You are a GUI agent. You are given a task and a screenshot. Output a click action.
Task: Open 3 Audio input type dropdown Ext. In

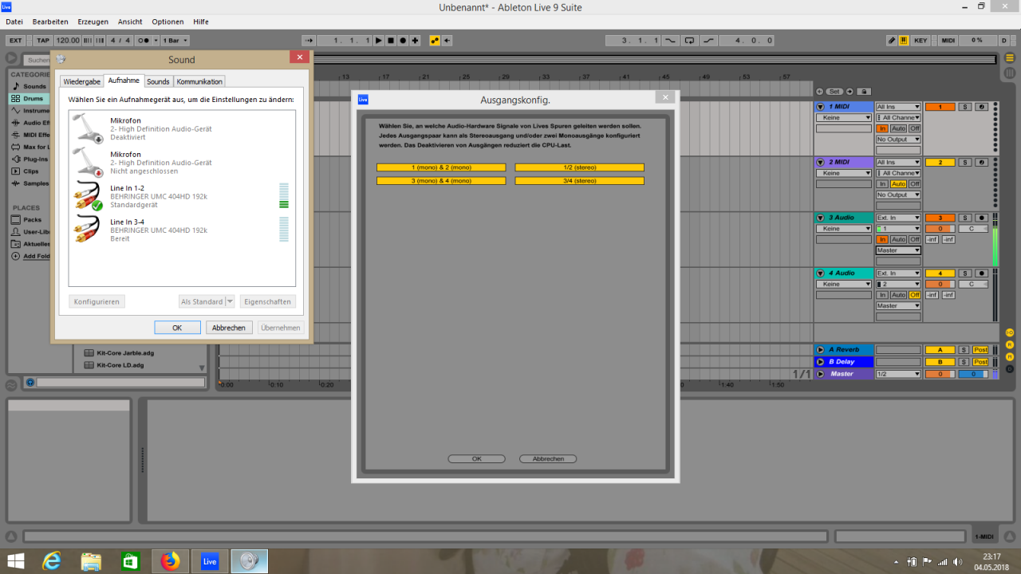(x=898, y=218)
